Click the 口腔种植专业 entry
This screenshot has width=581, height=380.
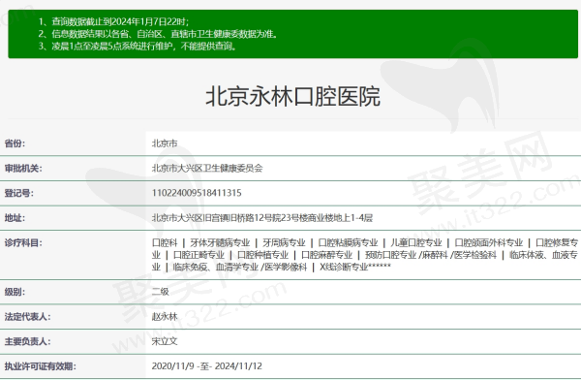coord(262,255)
